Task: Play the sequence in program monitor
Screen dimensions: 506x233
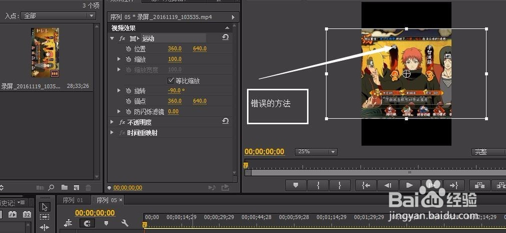Action: tap(409, 185)
